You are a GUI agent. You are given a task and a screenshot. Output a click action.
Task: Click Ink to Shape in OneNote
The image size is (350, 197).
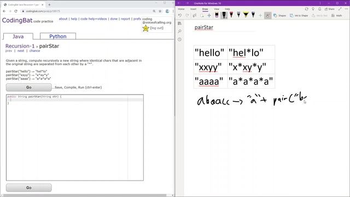click(299, 15)
